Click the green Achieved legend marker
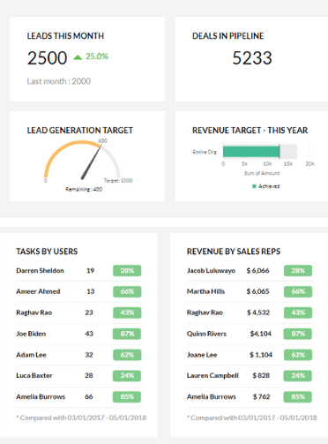This screenshot has width=328, height=444. [x=254, y=186]
